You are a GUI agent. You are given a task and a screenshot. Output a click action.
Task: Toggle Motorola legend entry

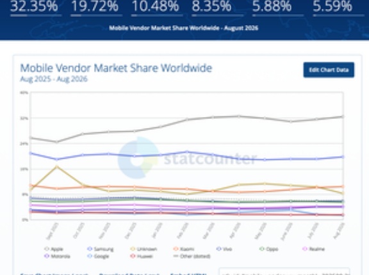pos(57,256)
